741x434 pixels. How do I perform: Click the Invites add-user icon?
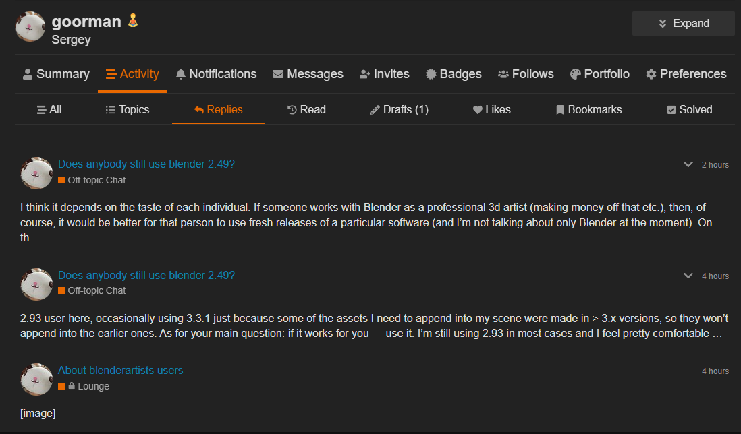(365, 74)
